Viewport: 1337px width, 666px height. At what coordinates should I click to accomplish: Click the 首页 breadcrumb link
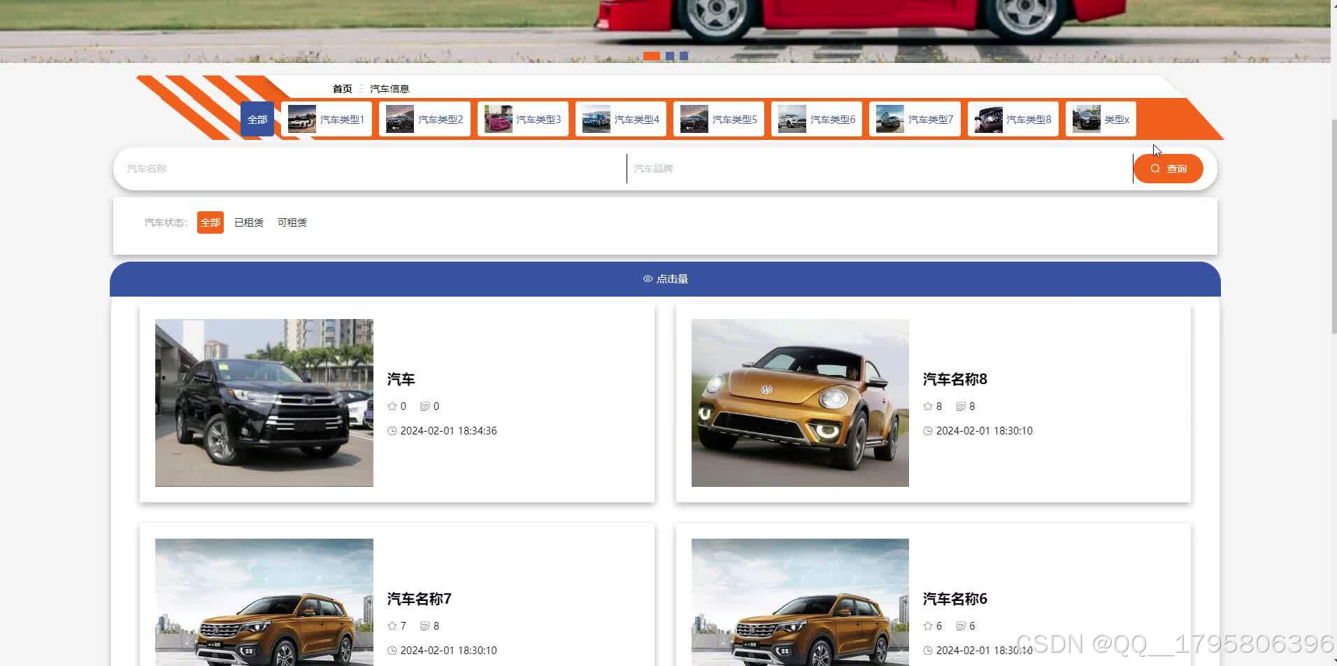342,89
